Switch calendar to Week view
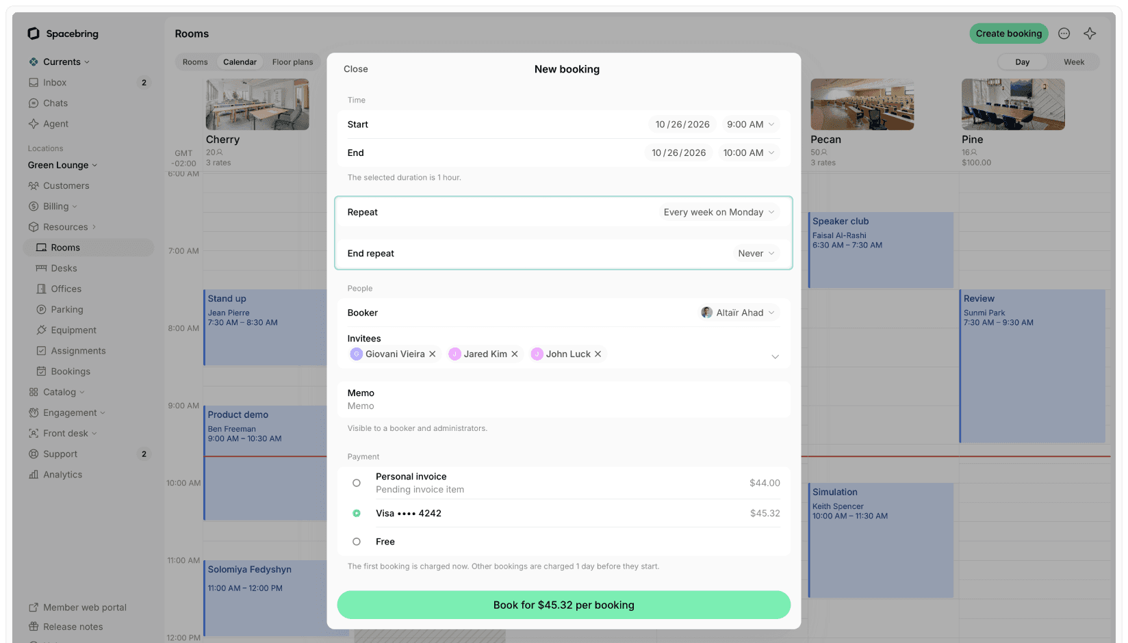Image resolution: width=1128 pixels, height=643 pixels. 1073,62
